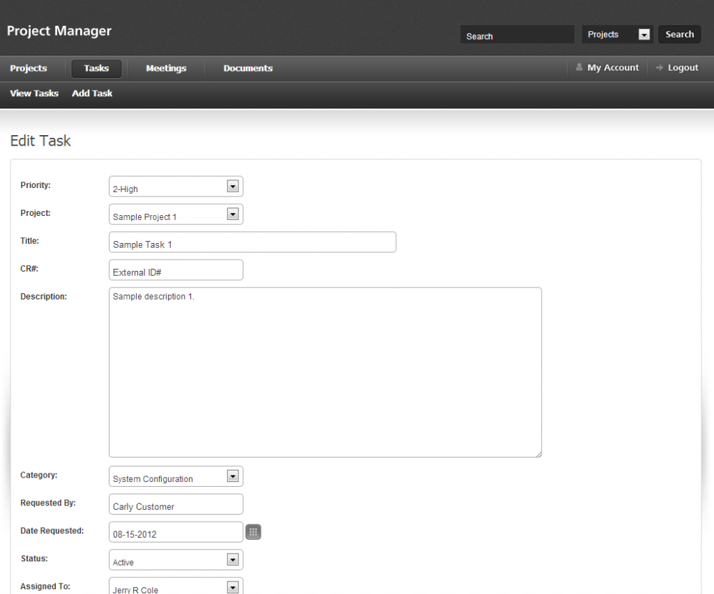The image size is (714, 594).
Task: Expand the Priority dropdown
Action: 233,187
